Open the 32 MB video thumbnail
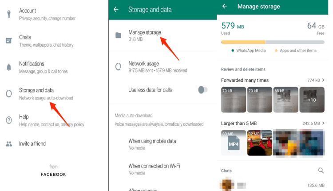The width and height of the screenshot is (333, 191). tap(260, 143)
